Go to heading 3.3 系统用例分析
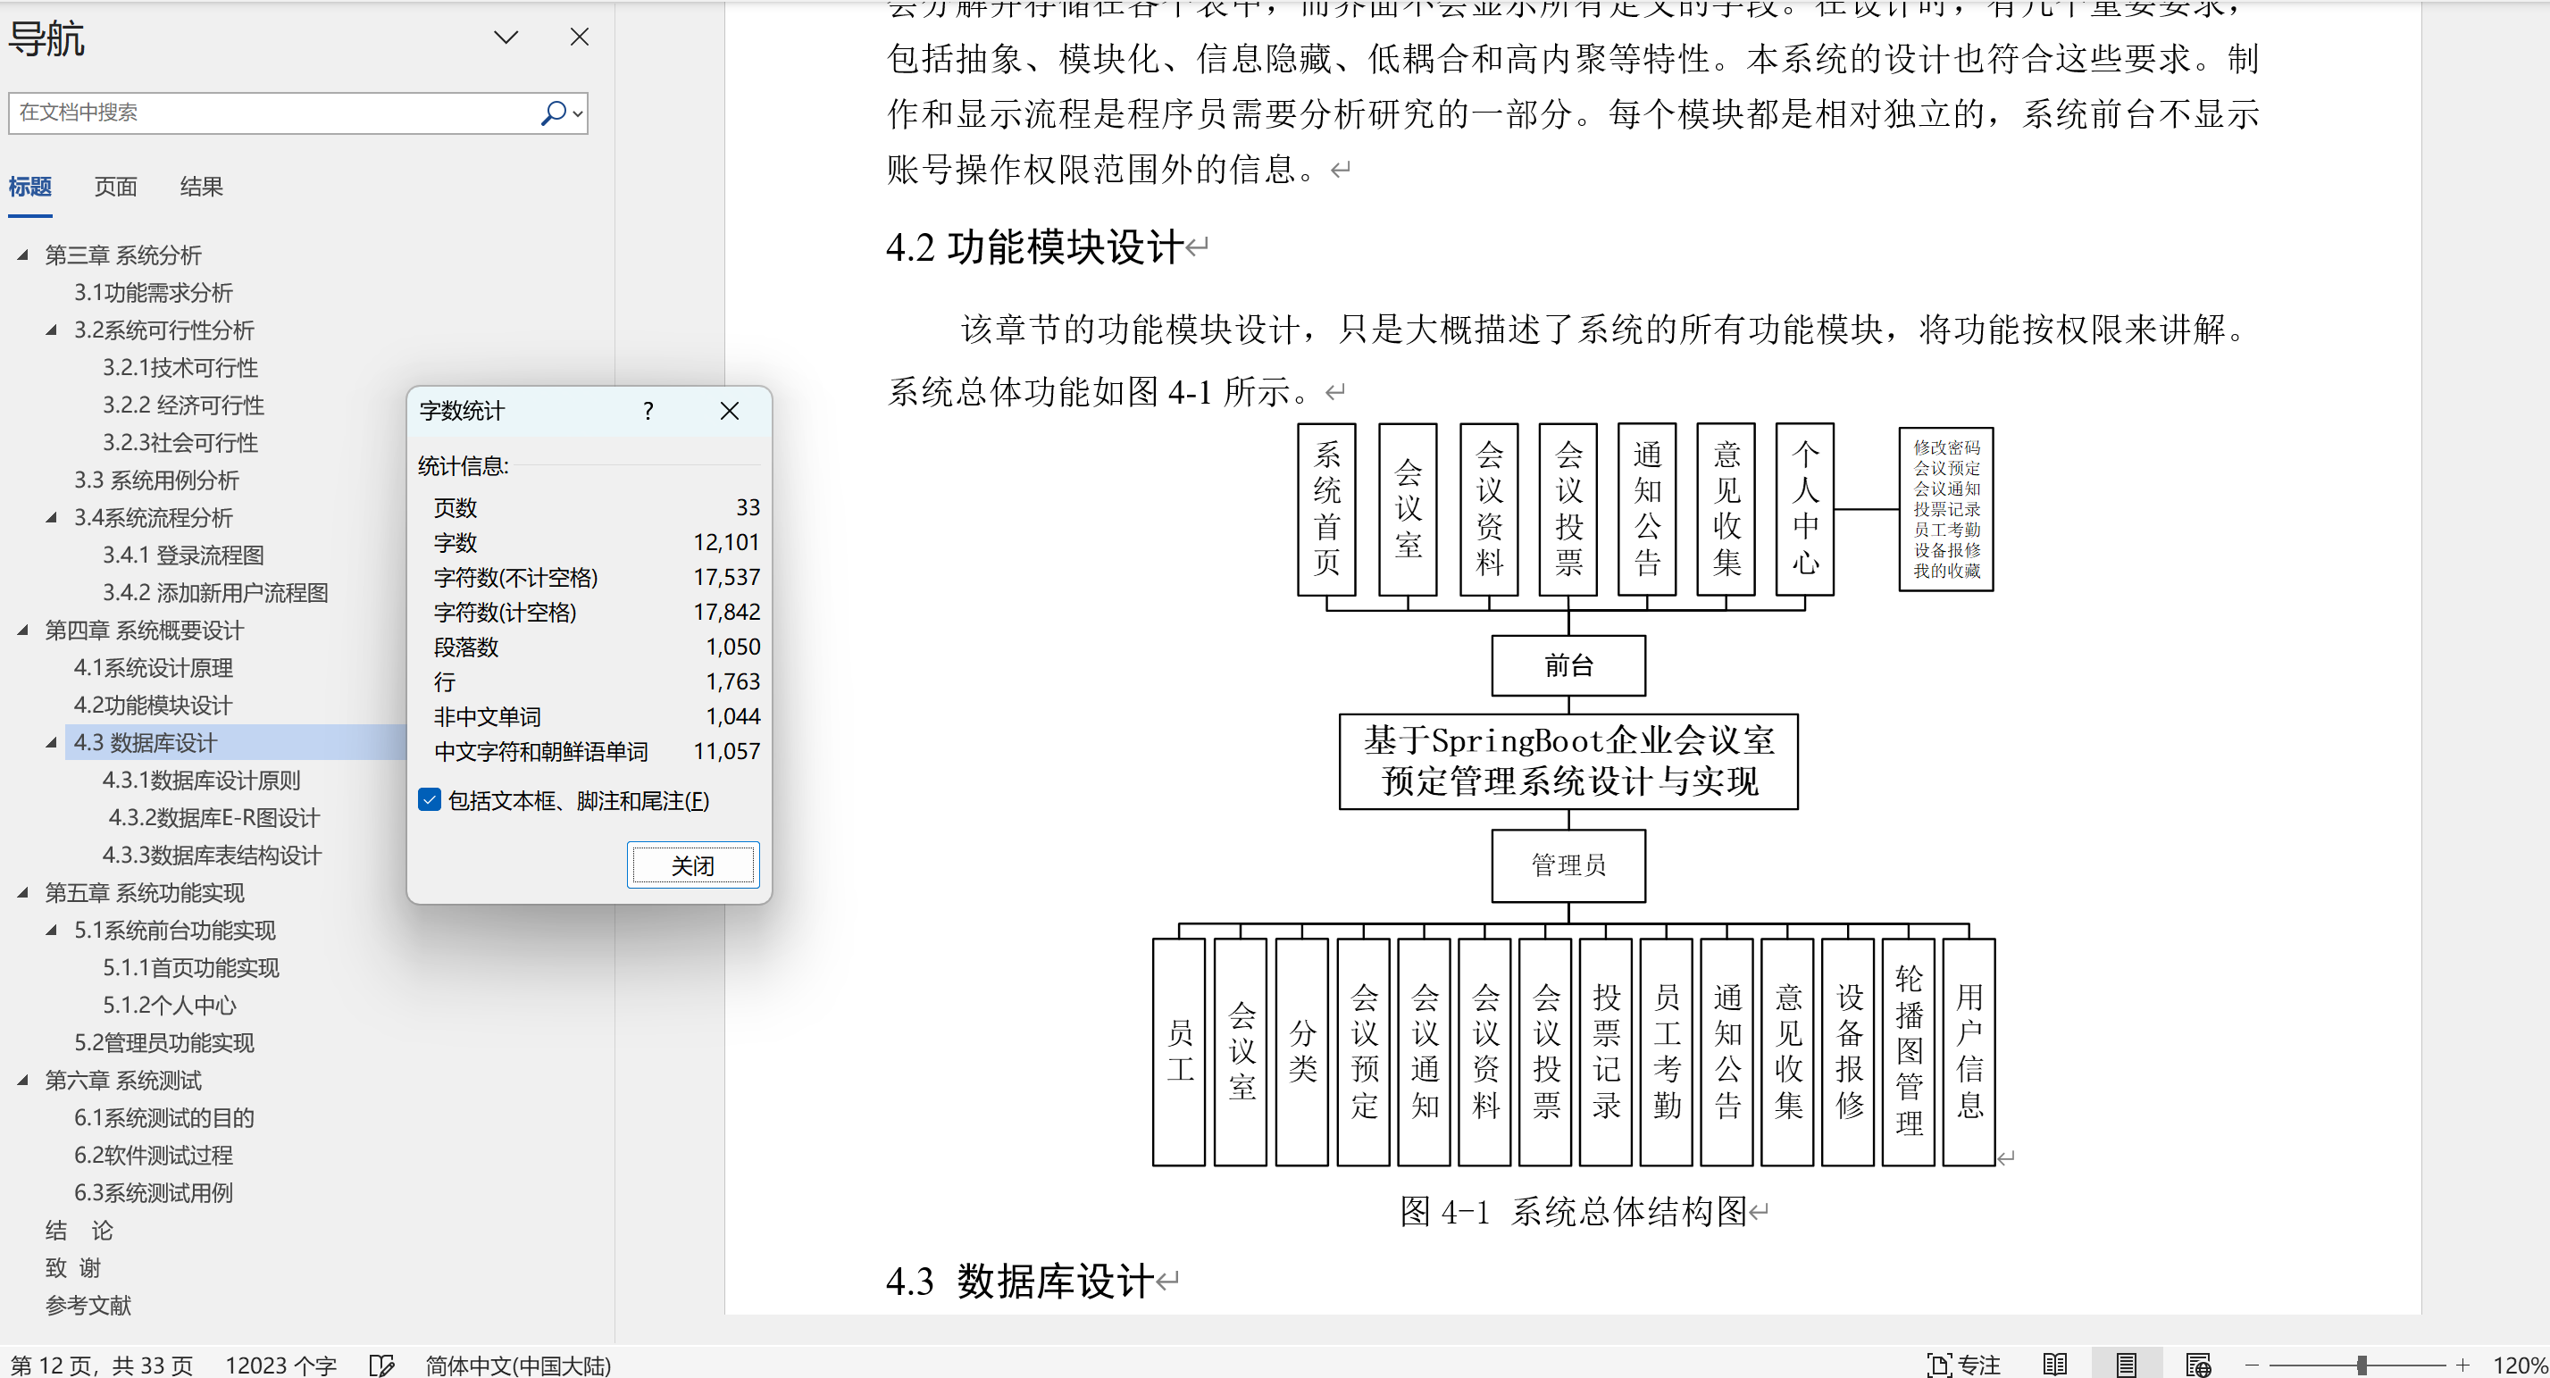 click(x=156, y=480)
